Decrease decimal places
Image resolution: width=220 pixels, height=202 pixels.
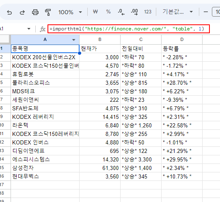tap(121, 12)
